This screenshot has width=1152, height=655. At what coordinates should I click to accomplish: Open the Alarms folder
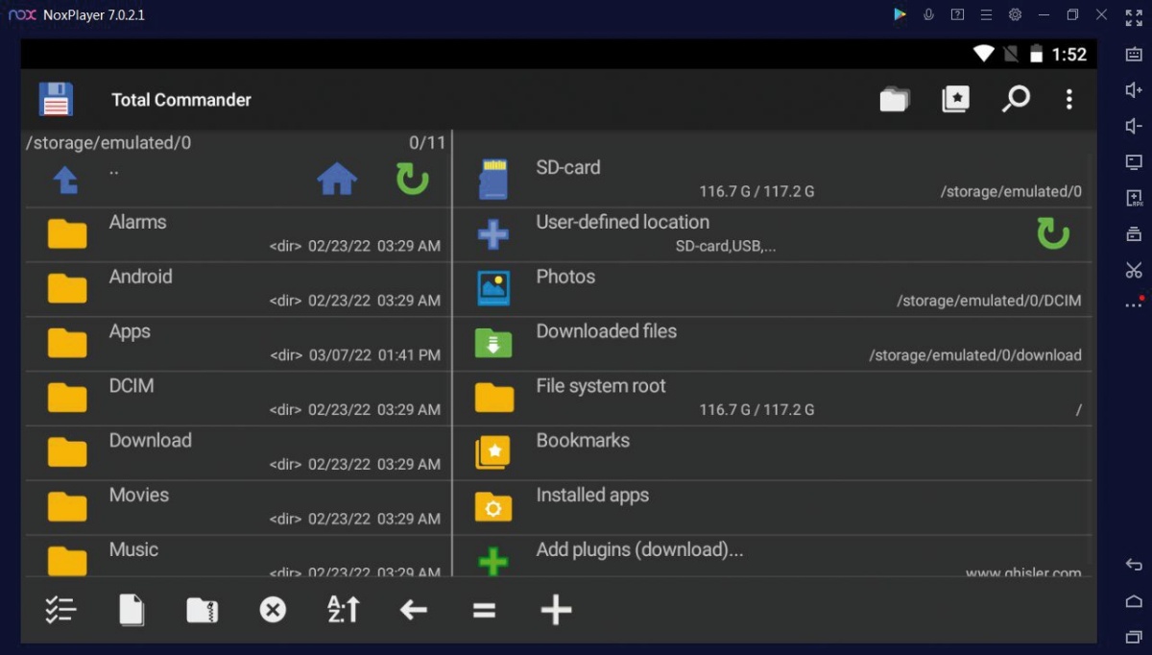pyautogui.click(x=237, y=234)
